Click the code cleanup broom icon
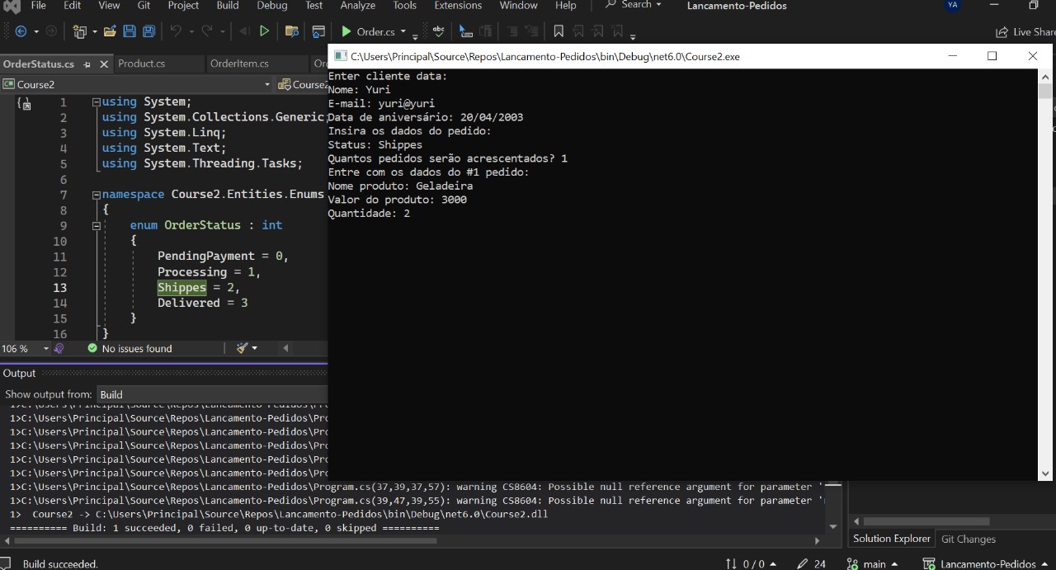The height and width of the screenshot is (570, 1056). 242,348
